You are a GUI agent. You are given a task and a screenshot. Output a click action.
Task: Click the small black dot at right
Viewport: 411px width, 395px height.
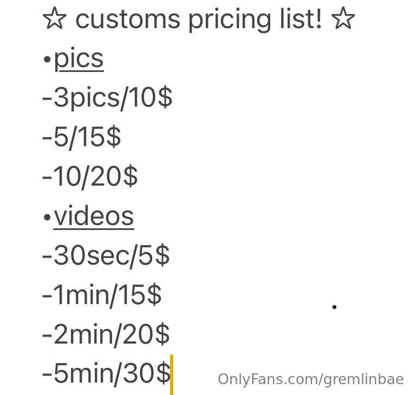point(334,307)
